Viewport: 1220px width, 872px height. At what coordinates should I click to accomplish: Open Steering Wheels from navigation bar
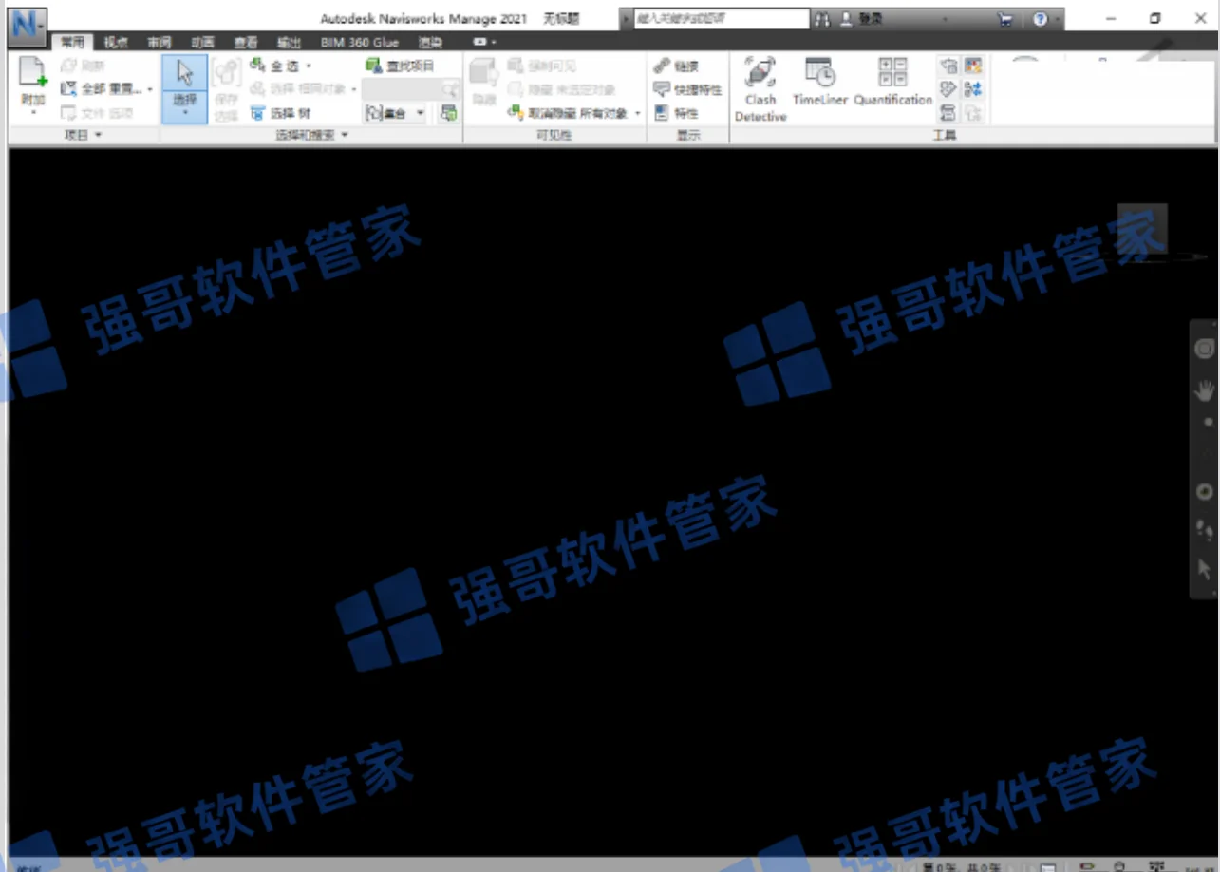tap(1205, 349)
